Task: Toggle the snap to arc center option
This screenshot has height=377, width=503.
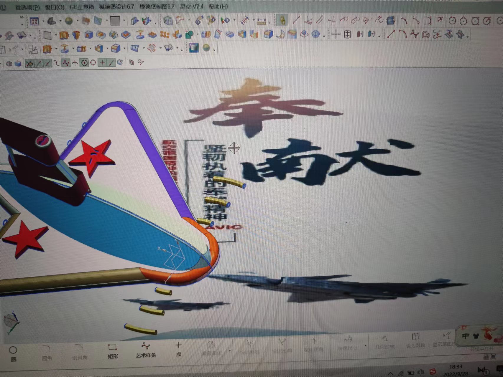Action: tap(85, 63)
